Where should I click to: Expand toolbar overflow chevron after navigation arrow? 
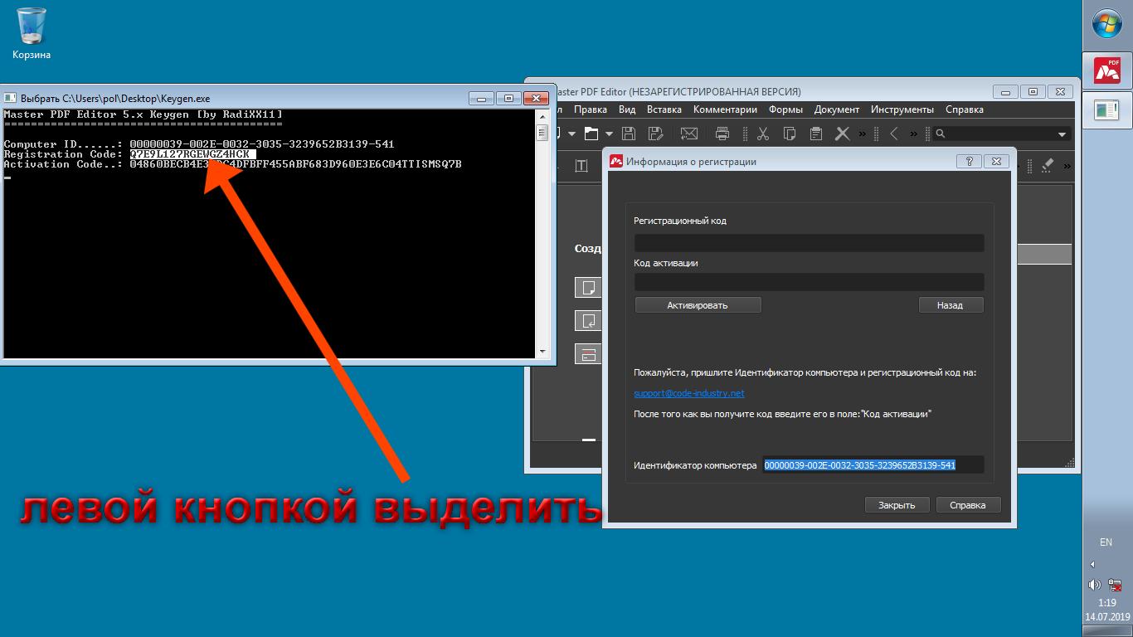click(x=914, y=134)
